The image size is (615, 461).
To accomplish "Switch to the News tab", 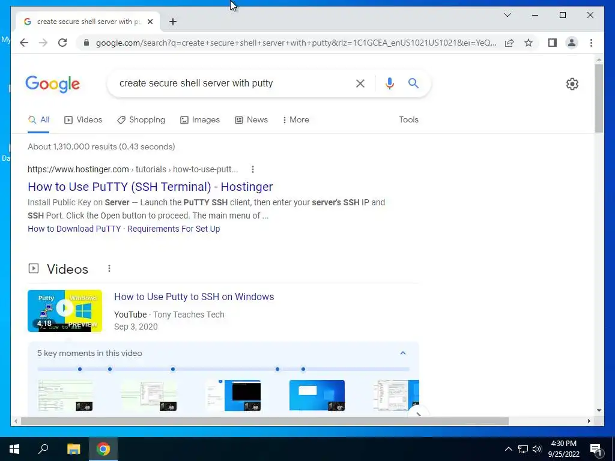I will click(x=252, y=120).
